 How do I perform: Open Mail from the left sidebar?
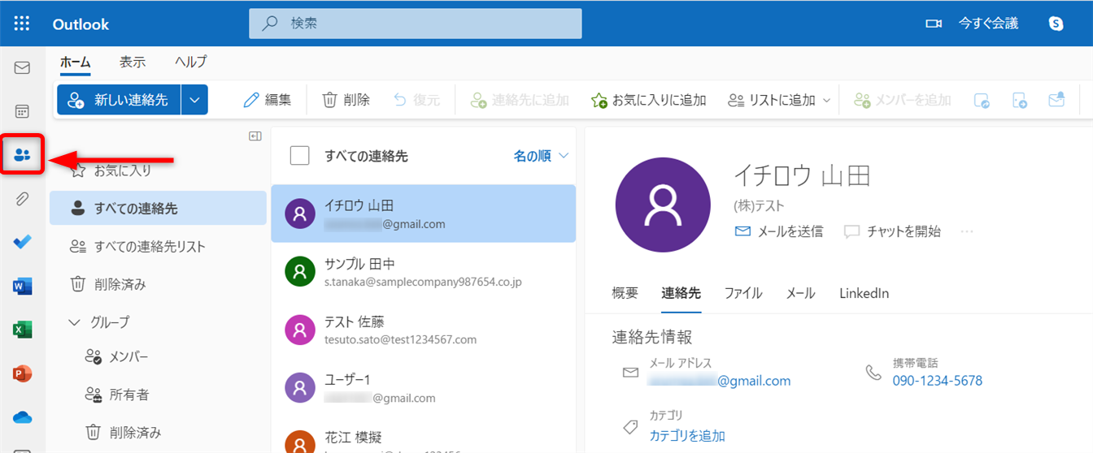pyautogui.click(x=22, y=68)
